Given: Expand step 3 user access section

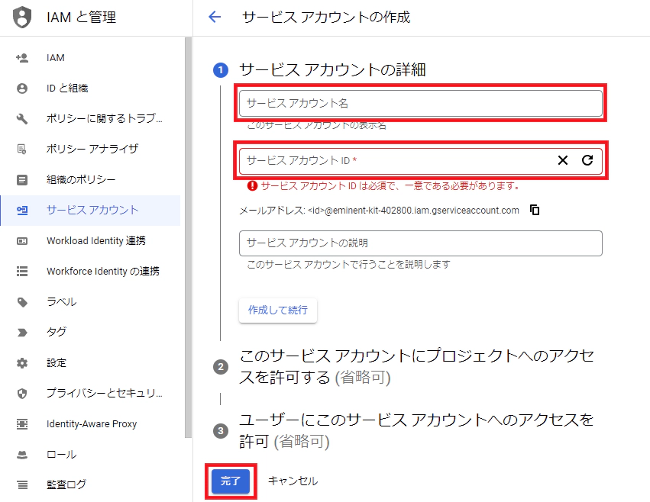Looking at the screenshot, I should pyautogui.click(x=416, y=431).
